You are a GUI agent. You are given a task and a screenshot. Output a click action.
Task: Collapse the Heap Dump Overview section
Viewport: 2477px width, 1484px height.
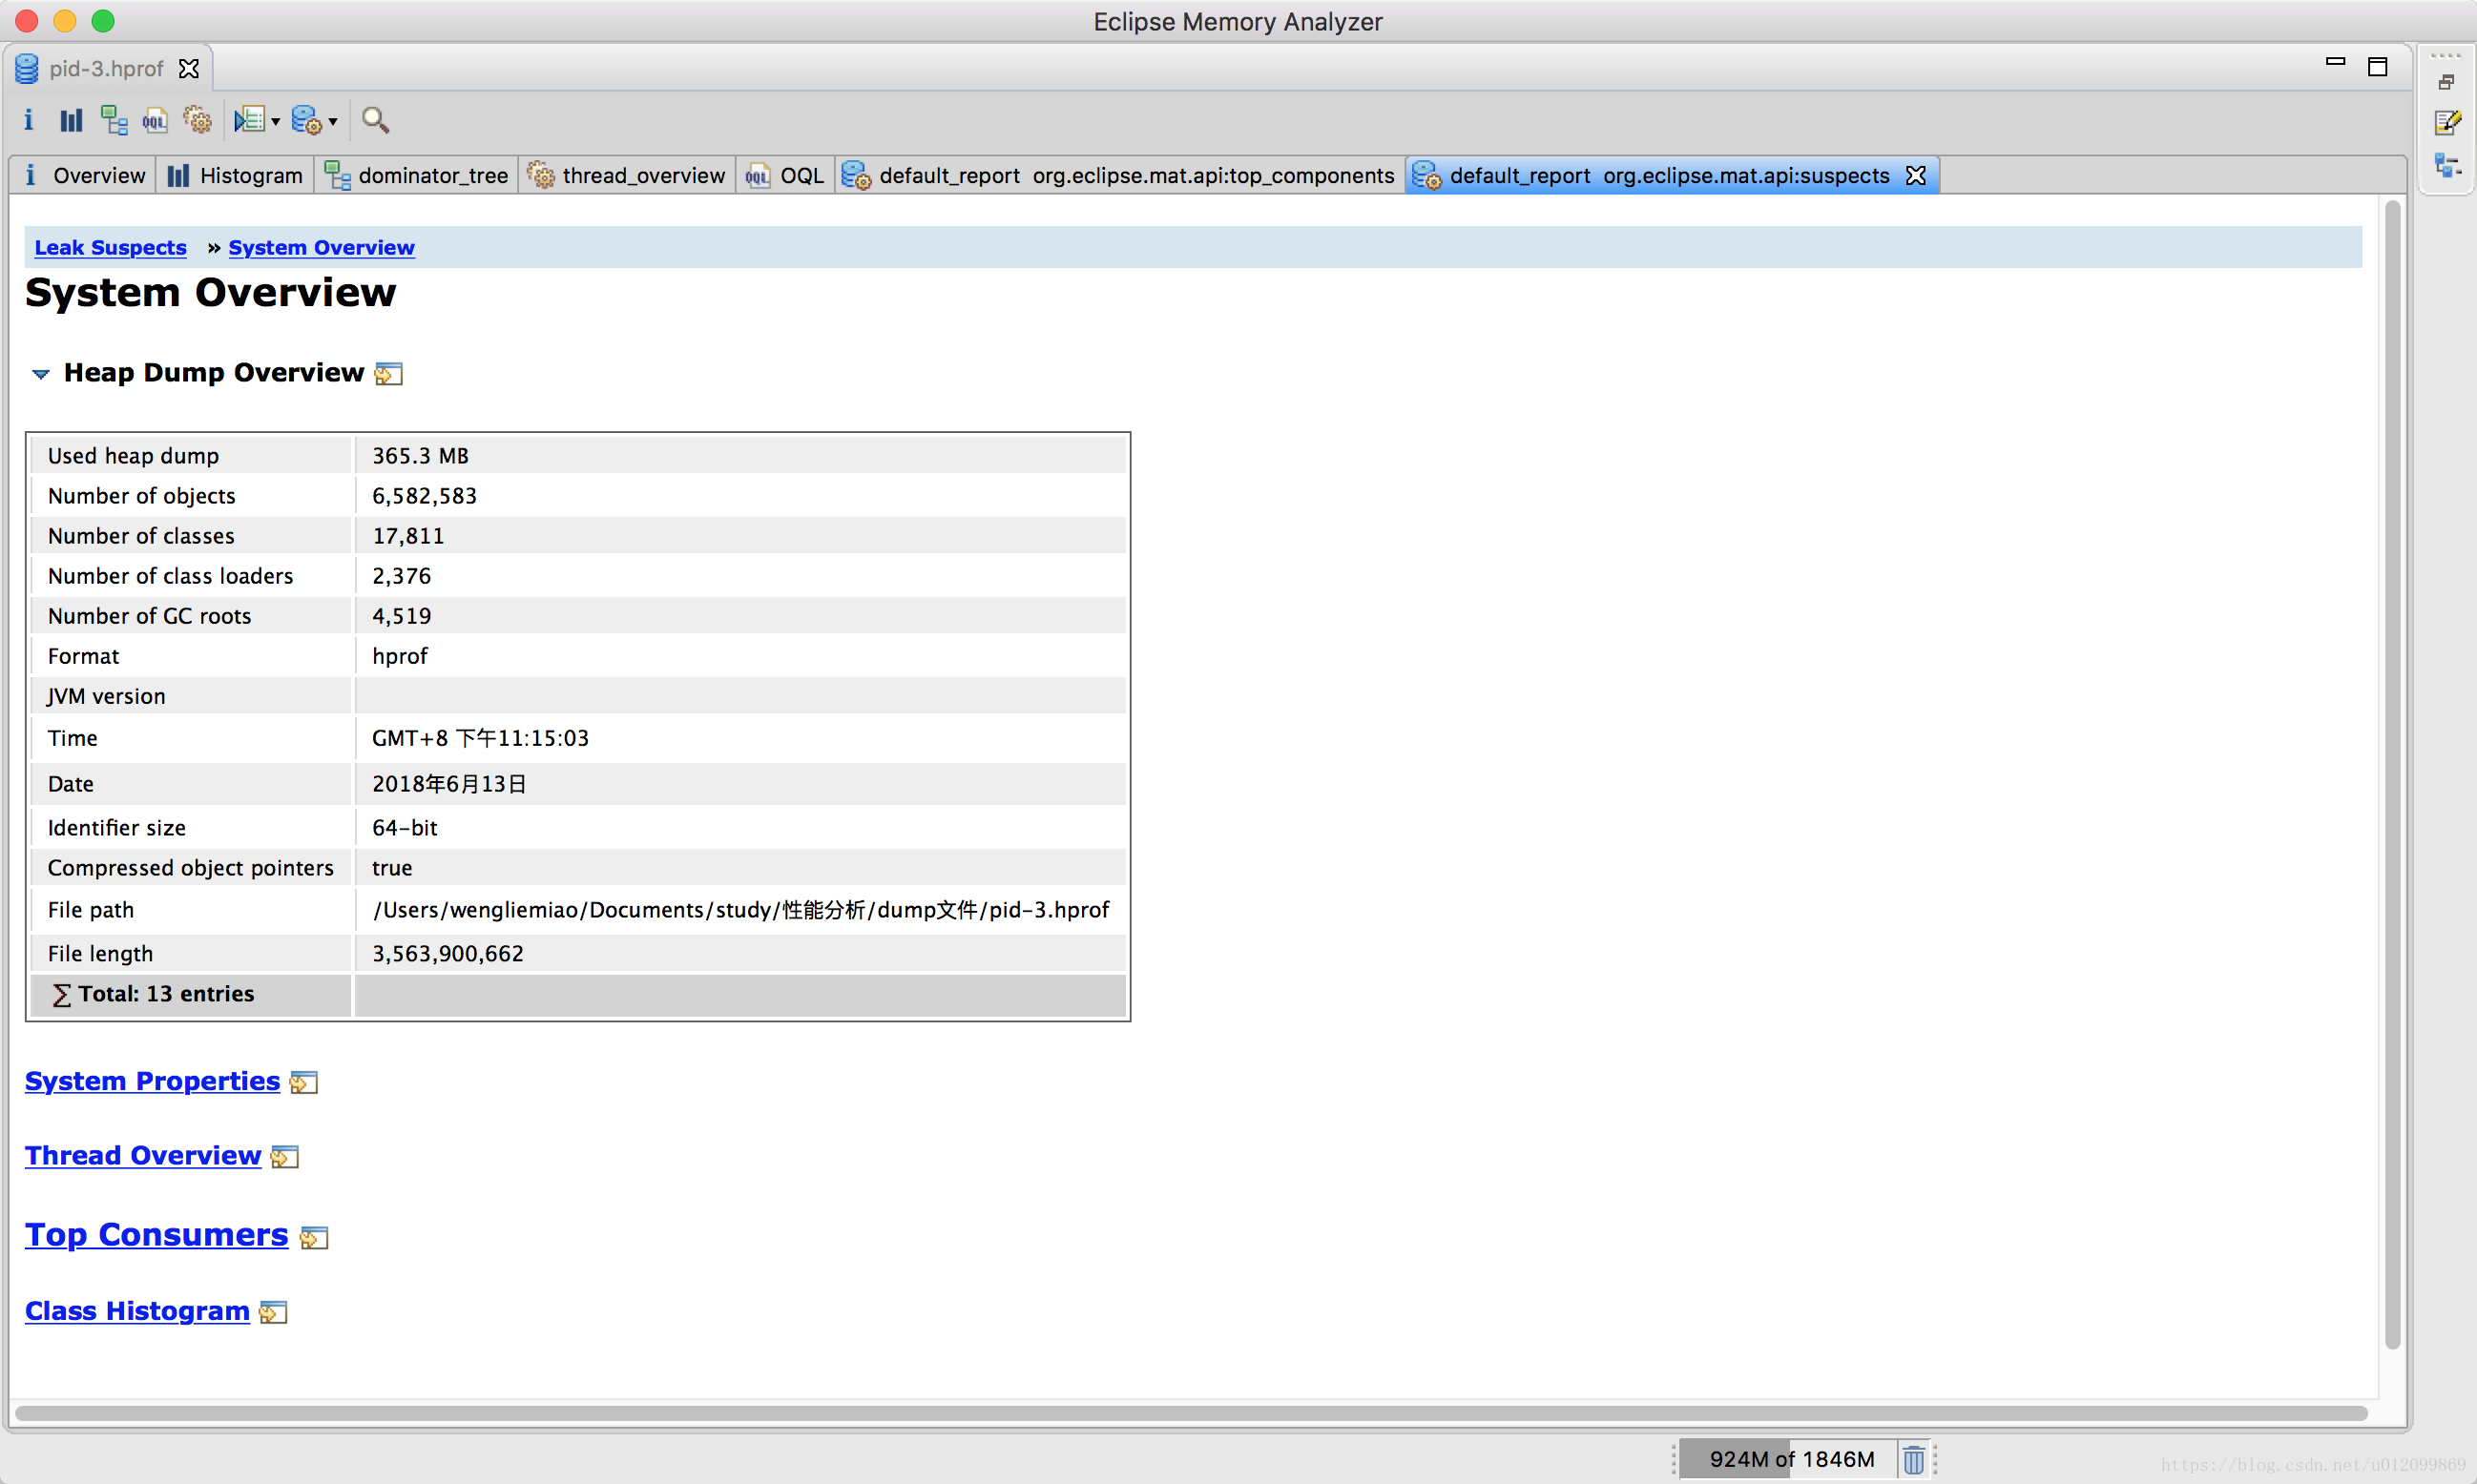41,373
